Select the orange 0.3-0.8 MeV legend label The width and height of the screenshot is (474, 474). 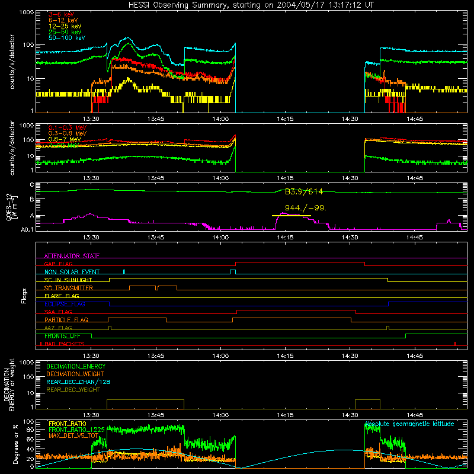(68, 133)
